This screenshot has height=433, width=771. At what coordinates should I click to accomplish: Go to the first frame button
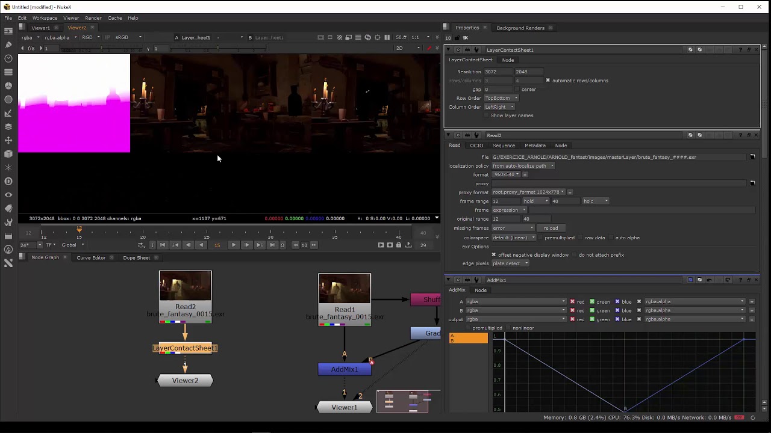point(163,245)
